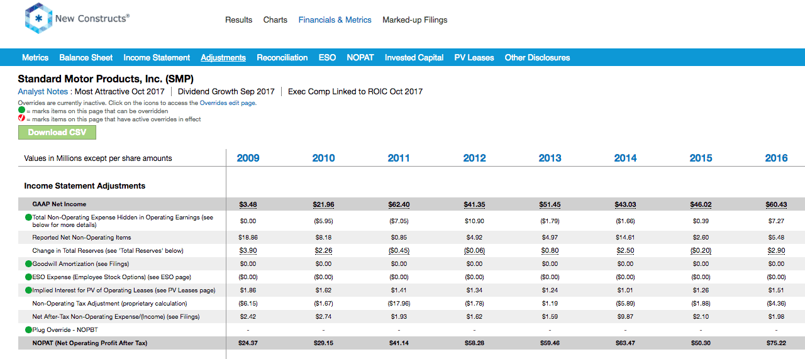Click the 2014 column header
Screen dimensions: 805x359
pyautogui.click(x=625, y=158)
